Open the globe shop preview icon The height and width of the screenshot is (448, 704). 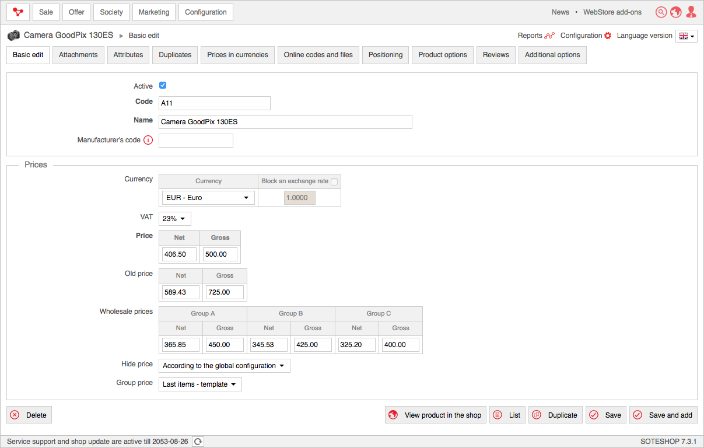click(676, 12)
